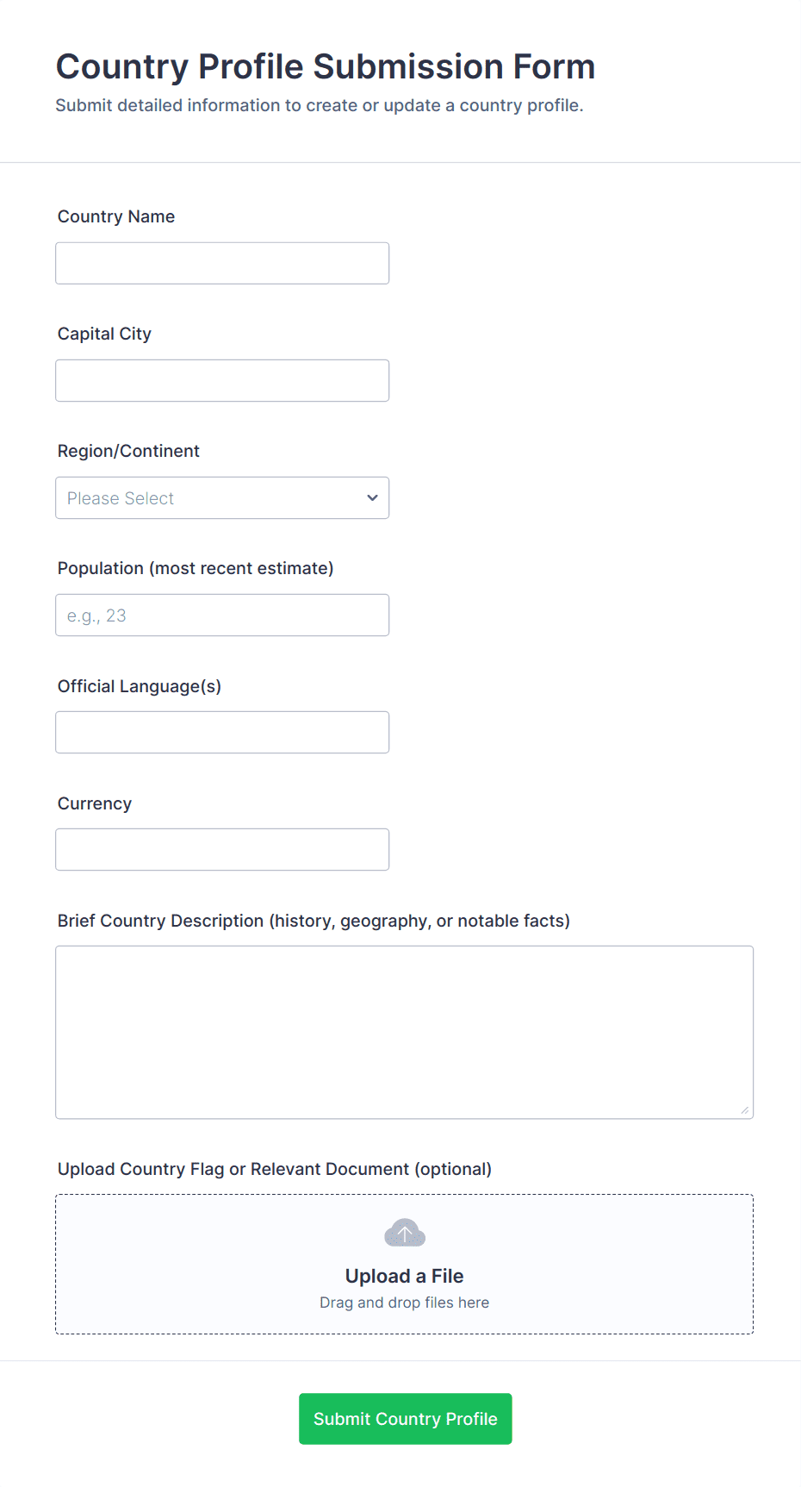Click inside the Country Name field
This screenshot has width=801, height=1487.
(x=221, y=263)
